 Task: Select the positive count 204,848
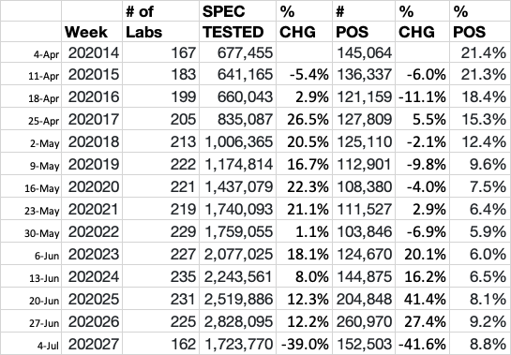click(x=364, y=299)
